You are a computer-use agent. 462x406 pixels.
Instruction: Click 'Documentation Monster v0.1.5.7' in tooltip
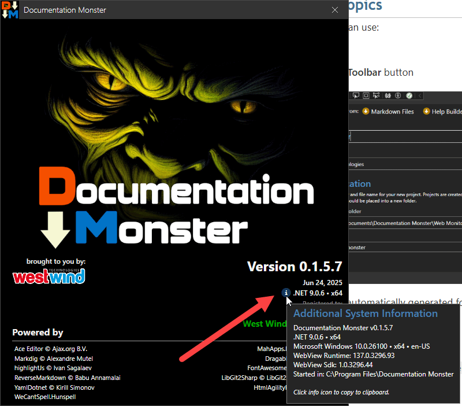click(343, 328)
